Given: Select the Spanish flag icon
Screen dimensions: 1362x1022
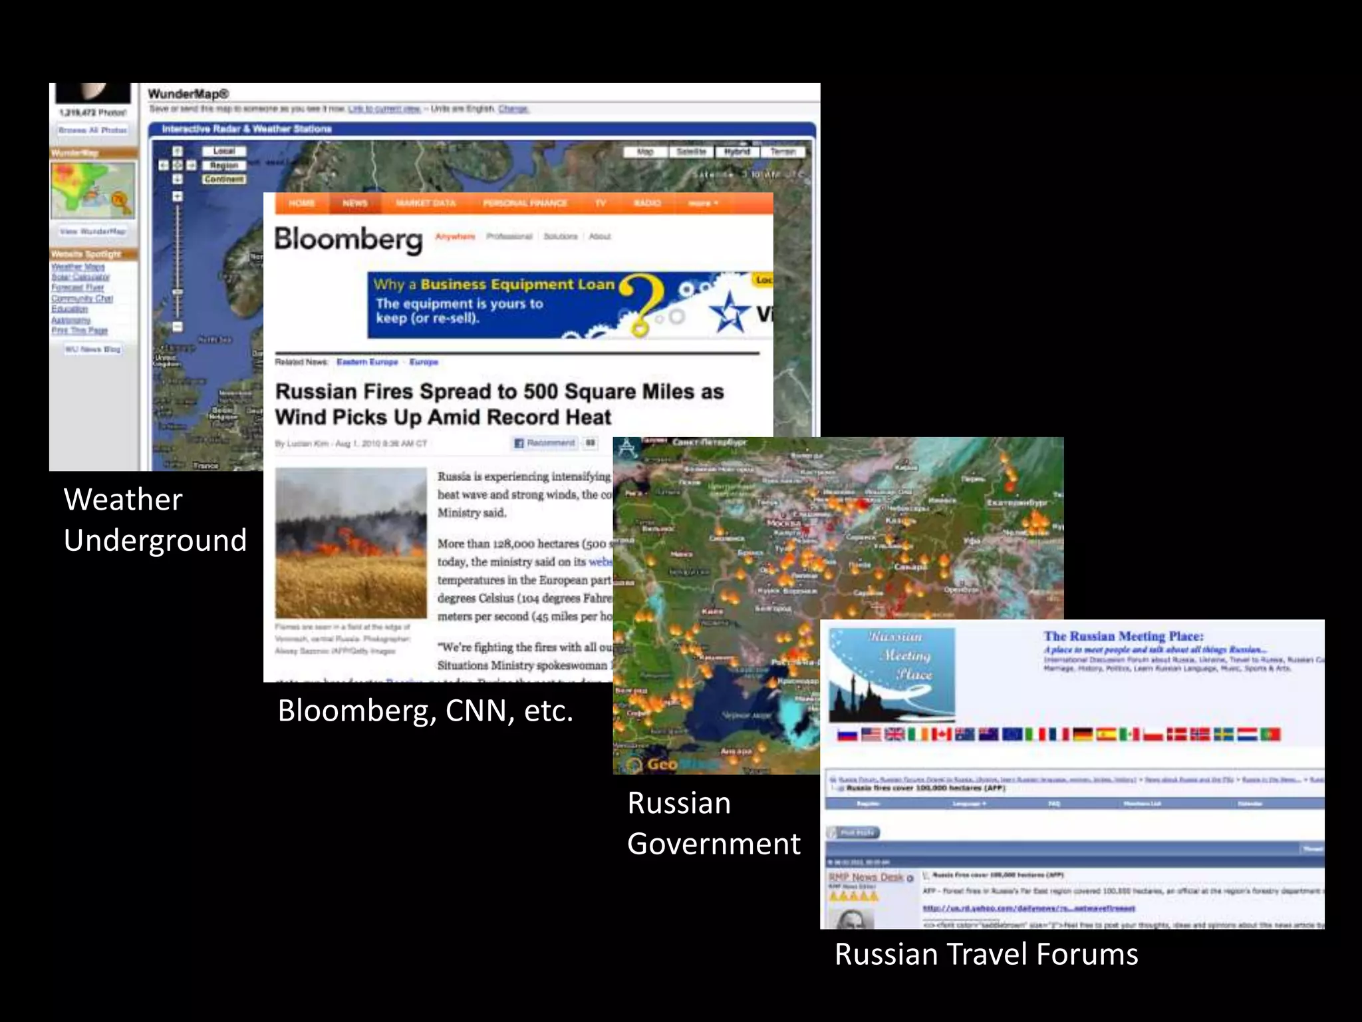Looking at the screenshot, I should point(1106,734).
